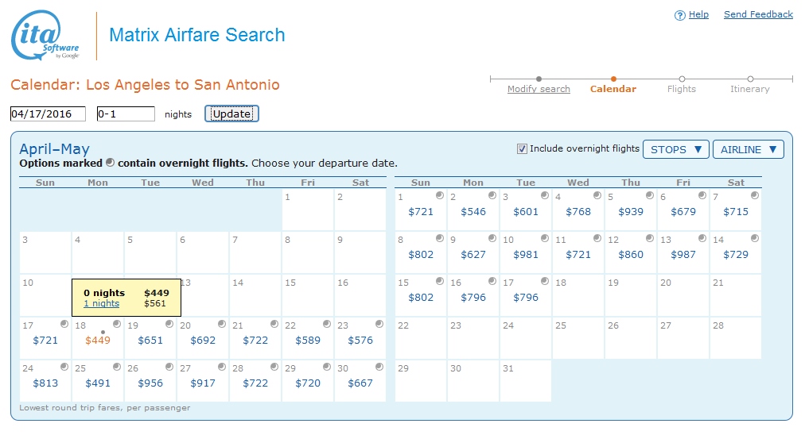
Task: Click the overnight moon icon on May 1
Action: 440,195
